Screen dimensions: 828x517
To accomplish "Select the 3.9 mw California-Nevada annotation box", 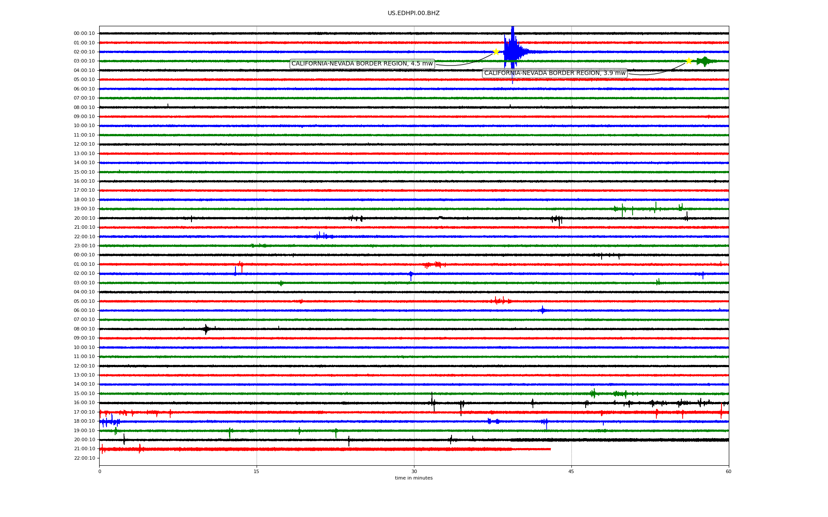I will [555, 73].
